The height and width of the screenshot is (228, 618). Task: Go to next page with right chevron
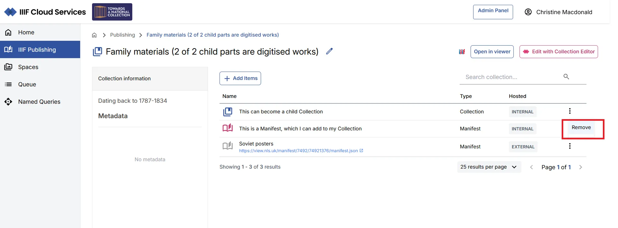pos(581,167)
